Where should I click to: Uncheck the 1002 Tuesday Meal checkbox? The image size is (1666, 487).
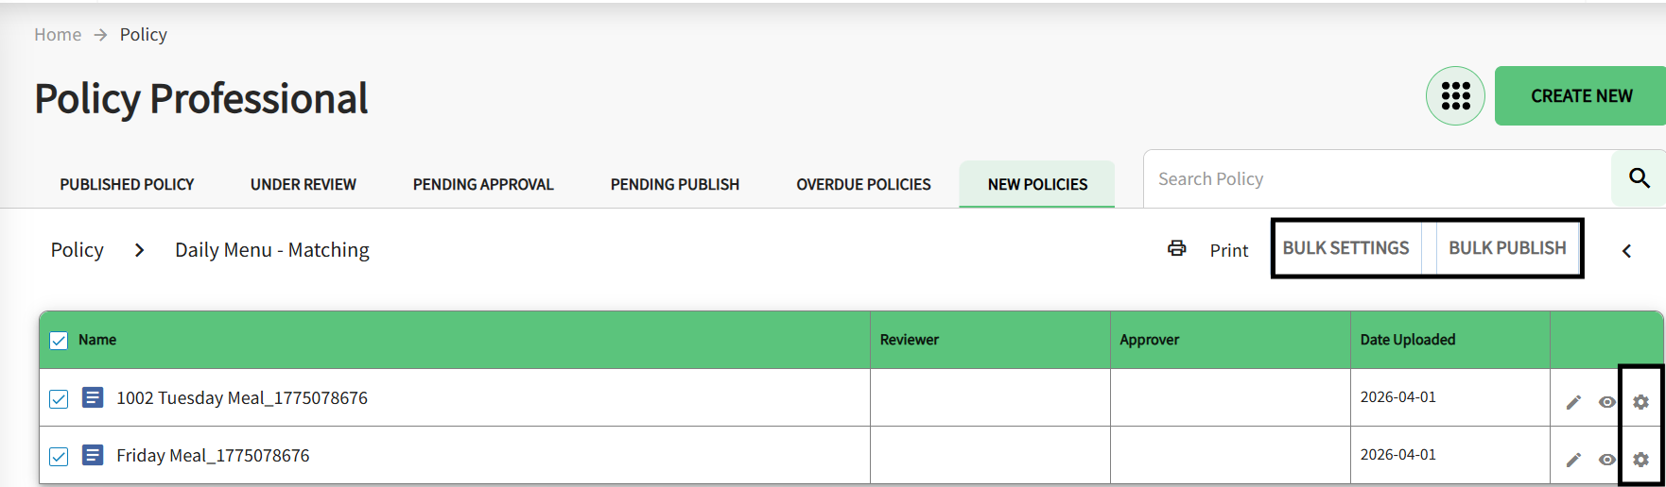[x=59, y=398]
